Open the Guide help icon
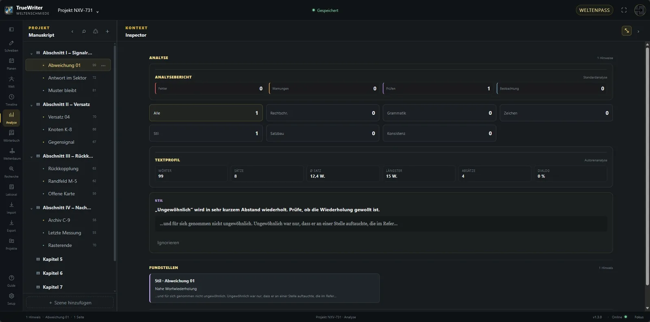 coord(11,281)
